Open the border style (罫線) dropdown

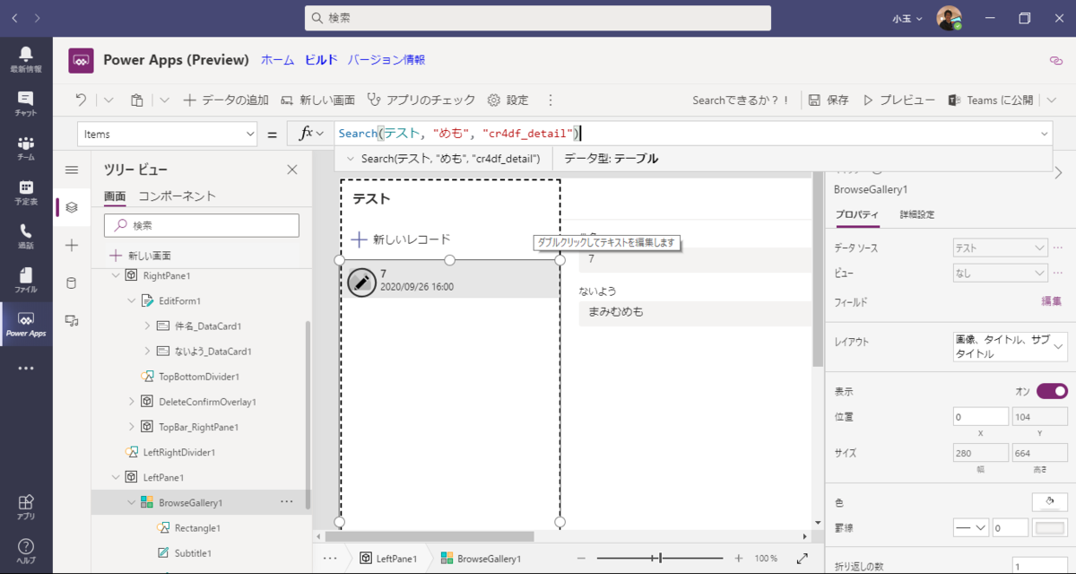tap(970, 527)
